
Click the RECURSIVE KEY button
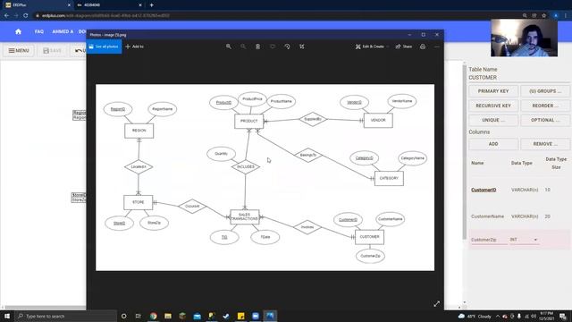pyautogui.click(x=493, y=106)
